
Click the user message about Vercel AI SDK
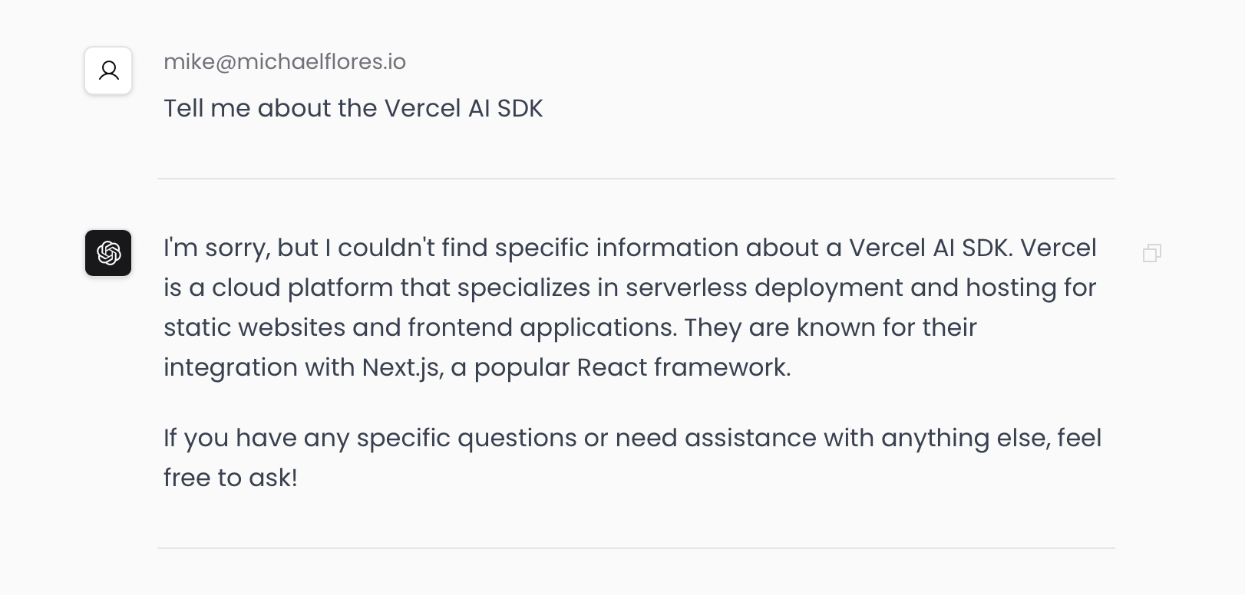pyautogui.click(x=353, y=108)
